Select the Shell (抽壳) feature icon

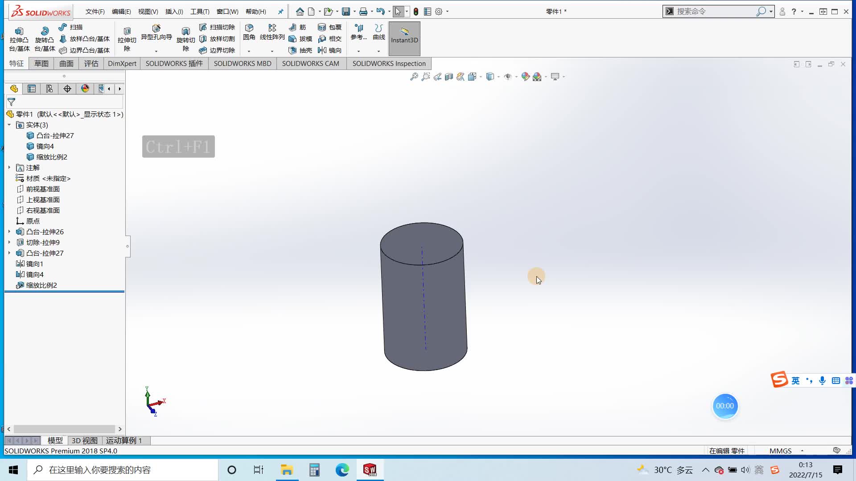click(293, 50)
